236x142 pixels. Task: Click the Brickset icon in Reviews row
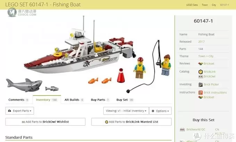201,64
